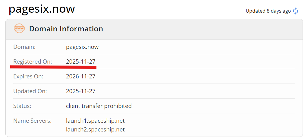Click the "client transfer prohibited" status
Screen dimensions: 305x139
tap(99, 106)
